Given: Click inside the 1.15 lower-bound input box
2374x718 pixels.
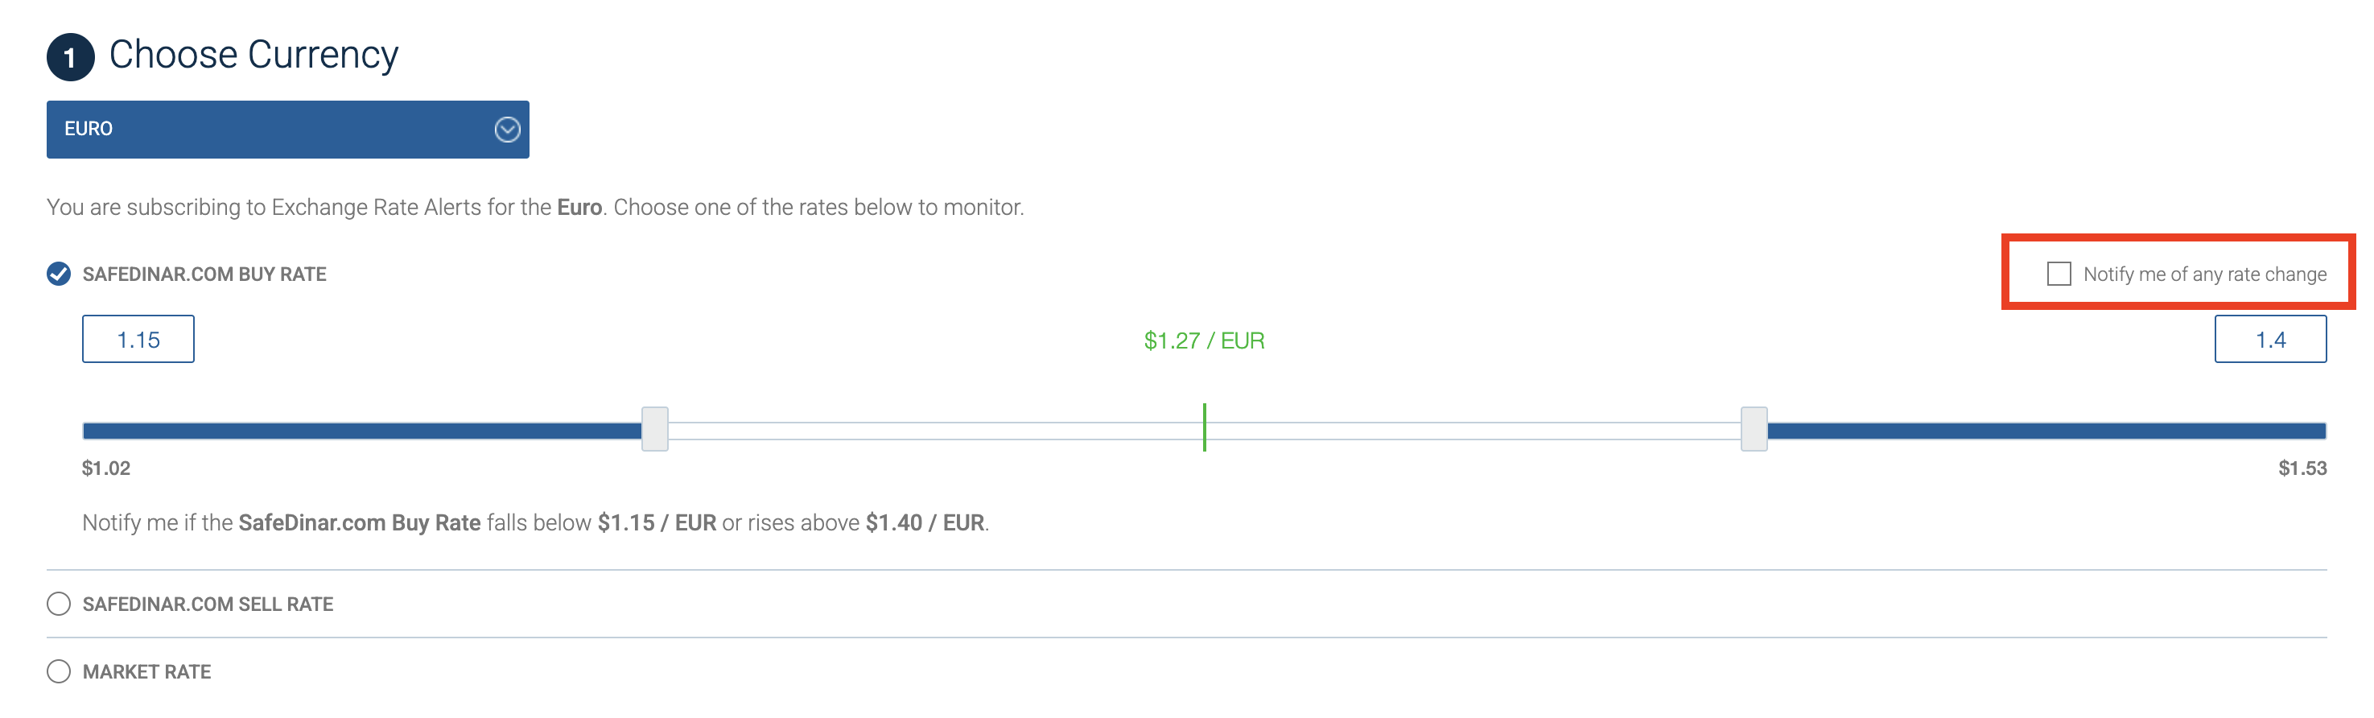Looking at the screenshot, I should click(138, 339).
